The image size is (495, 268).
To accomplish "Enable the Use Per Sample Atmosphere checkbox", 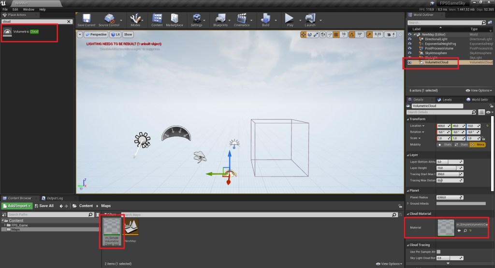I will pos(438,252).
